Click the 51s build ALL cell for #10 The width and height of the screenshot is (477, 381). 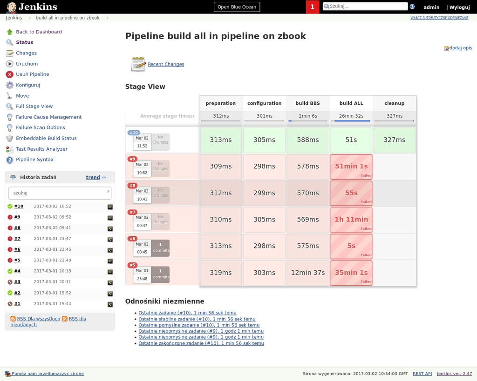click(x=351, y=140)
